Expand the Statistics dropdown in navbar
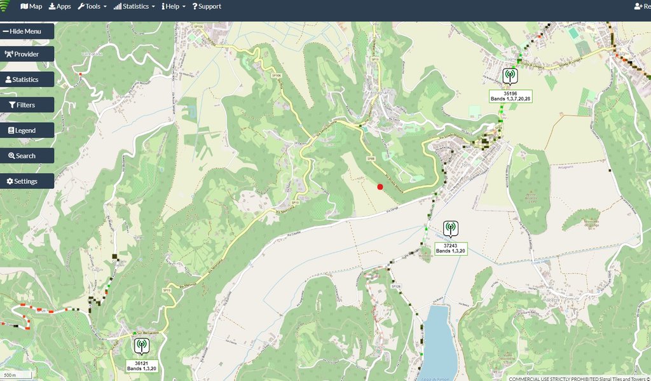This screenshot has height=381, width=651. (x=134, y=6)
